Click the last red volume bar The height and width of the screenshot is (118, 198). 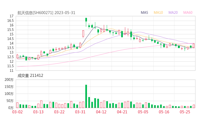tap(194, 106)
